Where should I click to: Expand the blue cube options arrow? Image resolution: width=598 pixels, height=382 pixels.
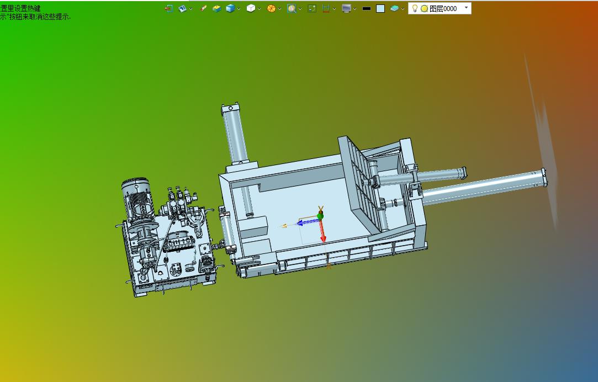pos(239,9)
